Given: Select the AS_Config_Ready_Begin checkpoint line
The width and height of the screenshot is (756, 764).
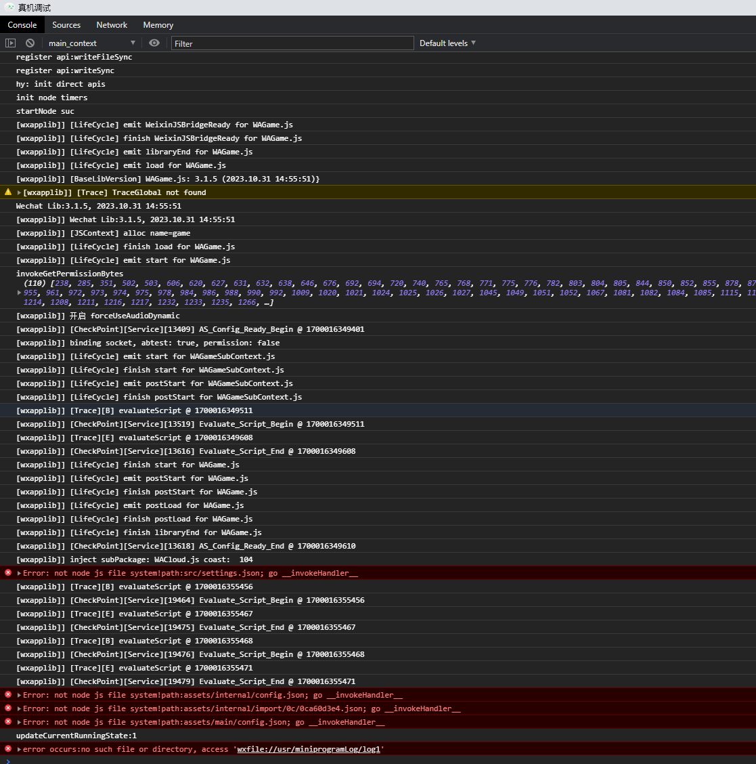Looking at the screenshot, I should (378, 329).
